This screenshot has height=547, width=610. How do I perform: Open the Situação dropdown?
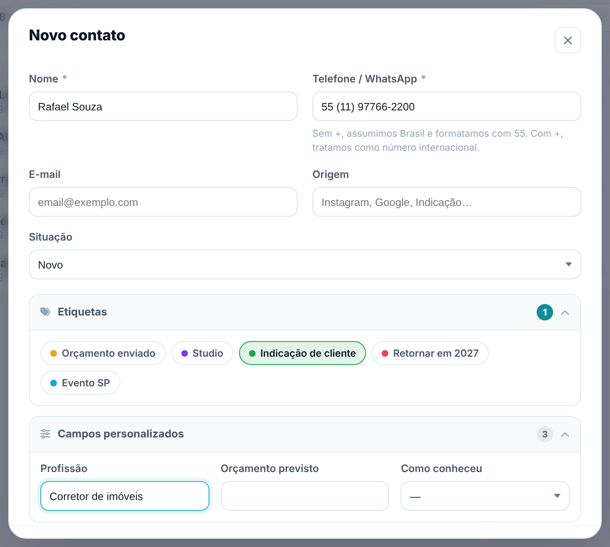pos(305,264)
